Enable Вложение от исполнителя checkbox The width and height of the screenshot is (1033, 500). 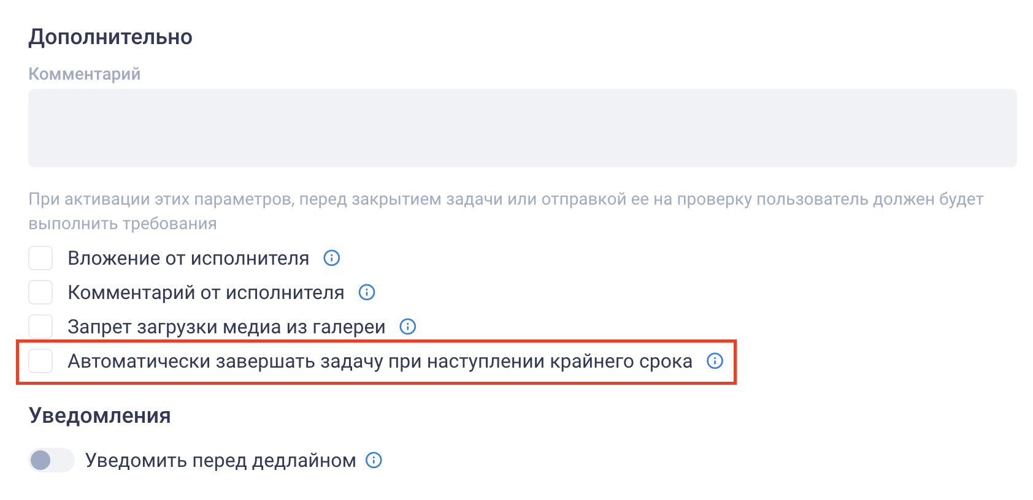[x=40, y=258]
